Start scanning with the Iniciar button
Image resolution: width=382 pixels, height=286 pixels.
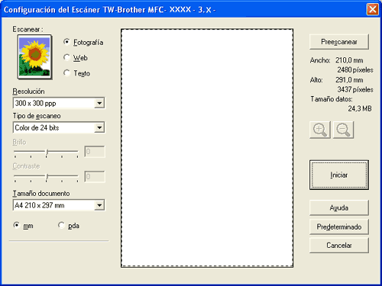pyautogui.click(x=339, y=175)
